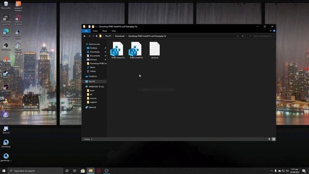Click the Properties icon in title bar

[x=89, y=27]
